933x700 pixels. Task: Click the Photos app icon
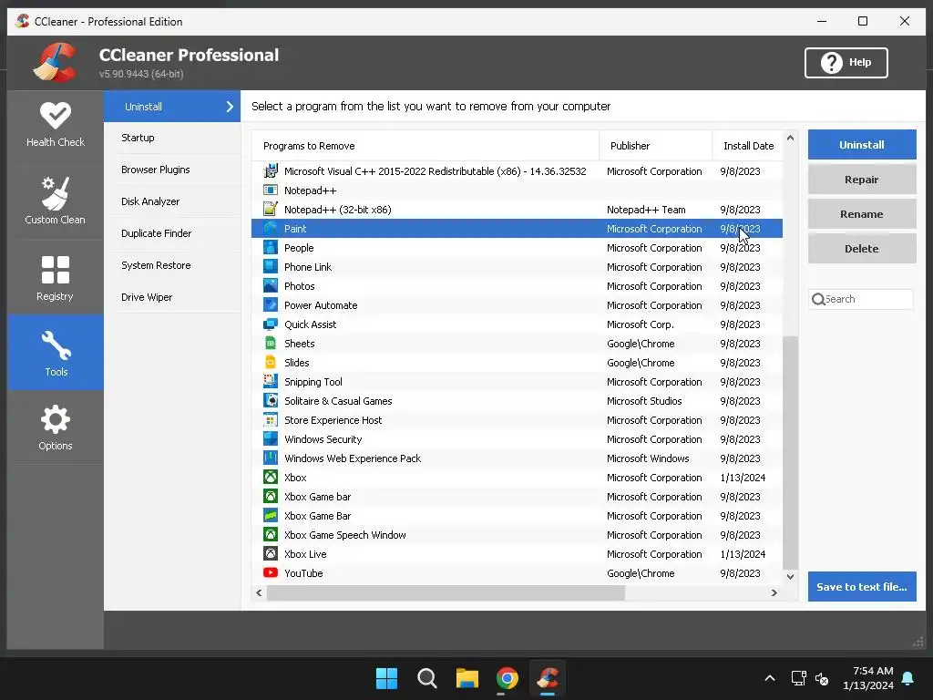pyautogui.click(x=270, y=285)
